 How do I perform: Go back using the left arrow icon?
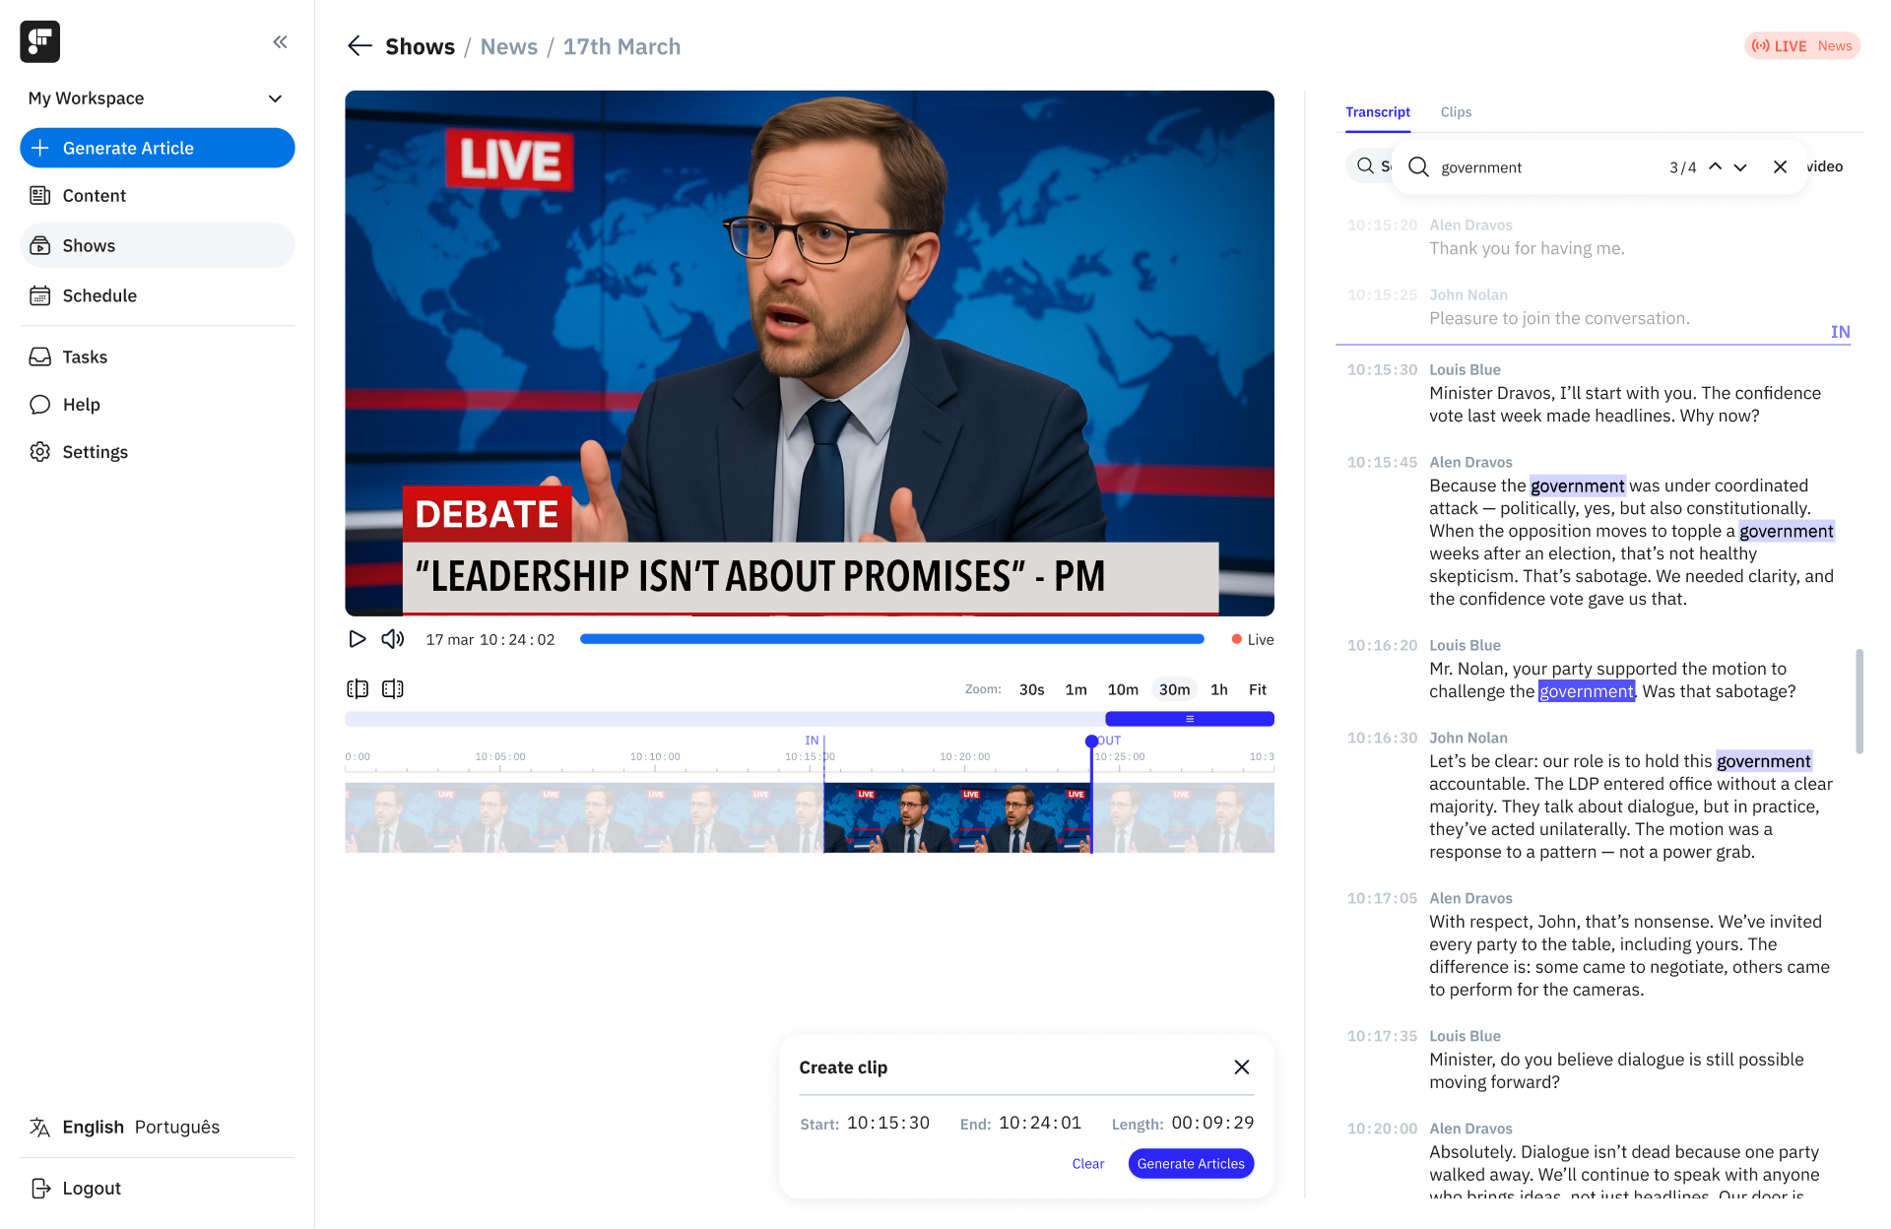[x=359, y=46]
